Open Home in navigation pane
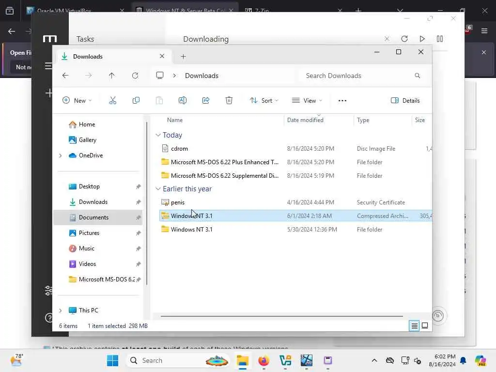The image size is (496, 372). (87, 124)
